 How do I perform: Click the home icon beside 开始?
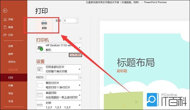tap(5, 19)
